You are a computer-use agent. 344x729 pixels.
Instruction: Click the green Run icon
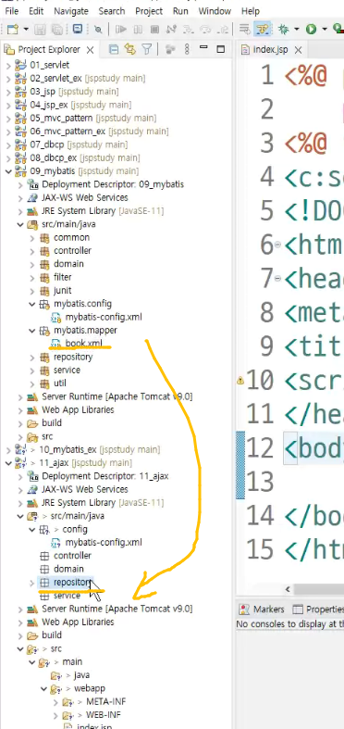tap(311, 30)
